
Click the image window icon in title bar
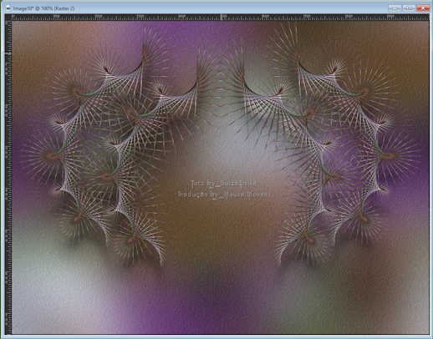pos(8,8)
